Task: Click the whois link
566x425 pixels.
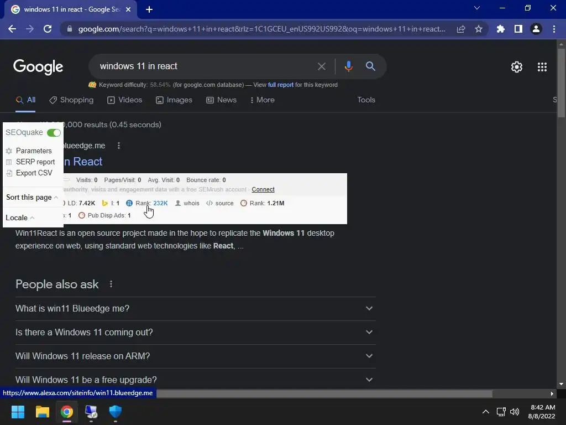Action: pos(191,203)
